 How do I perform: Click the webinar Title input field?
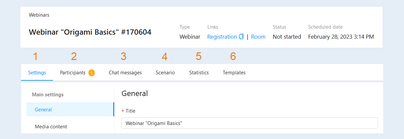coord(250,123)
